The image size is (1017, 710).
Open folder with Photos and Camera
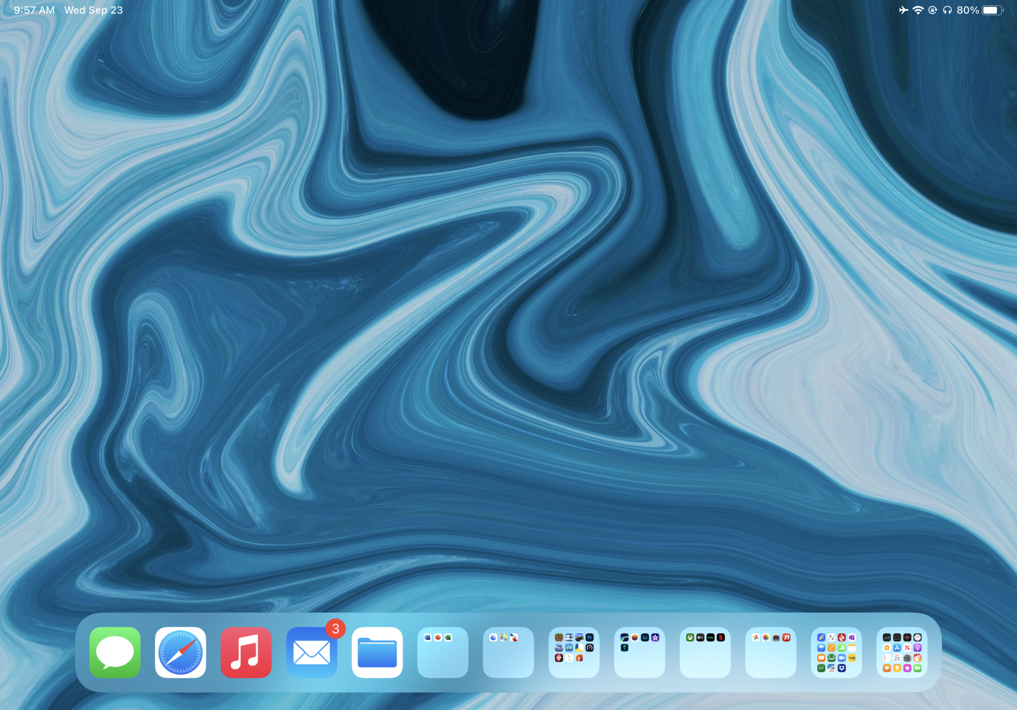[771, 652]
